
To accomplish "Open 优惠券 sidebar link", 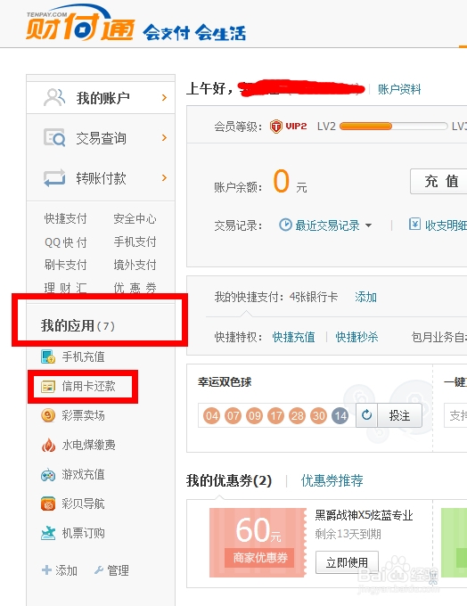I will 135,288.
